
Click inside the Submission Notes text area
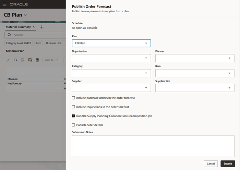point(153,146)
